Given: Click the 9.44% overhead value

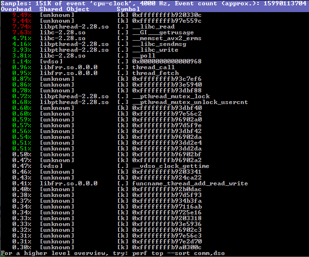Looking at the screenshot, I should click(x=22, y=21).
